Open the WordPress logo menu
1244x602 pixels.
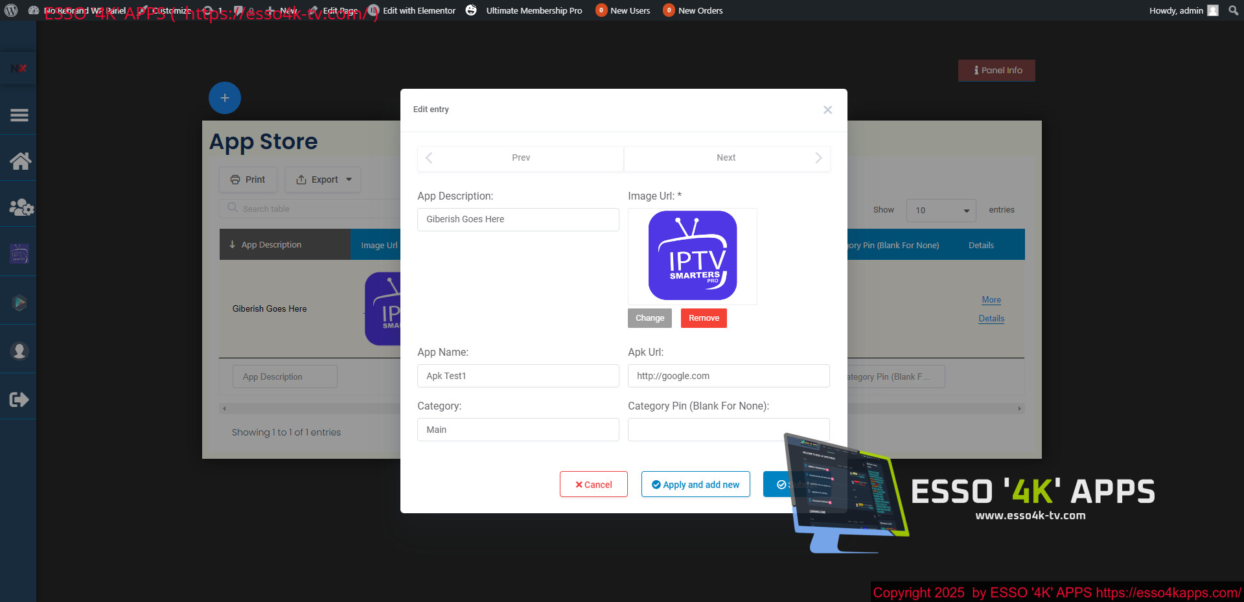[11, 10]
